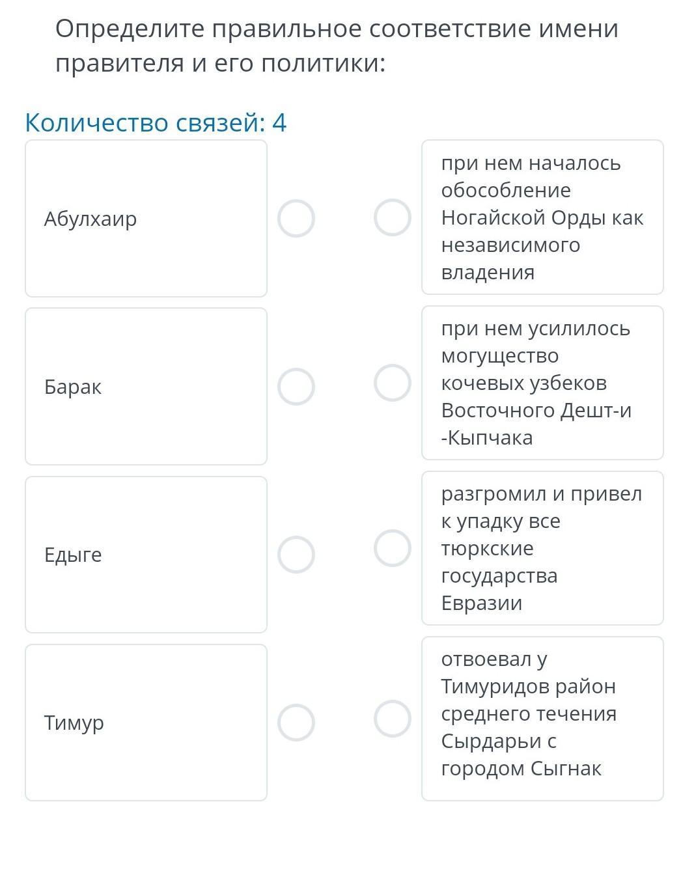Choose the Тимур ruler card
The width and height of the screenshot is (696, 886).
click(146, 723)
